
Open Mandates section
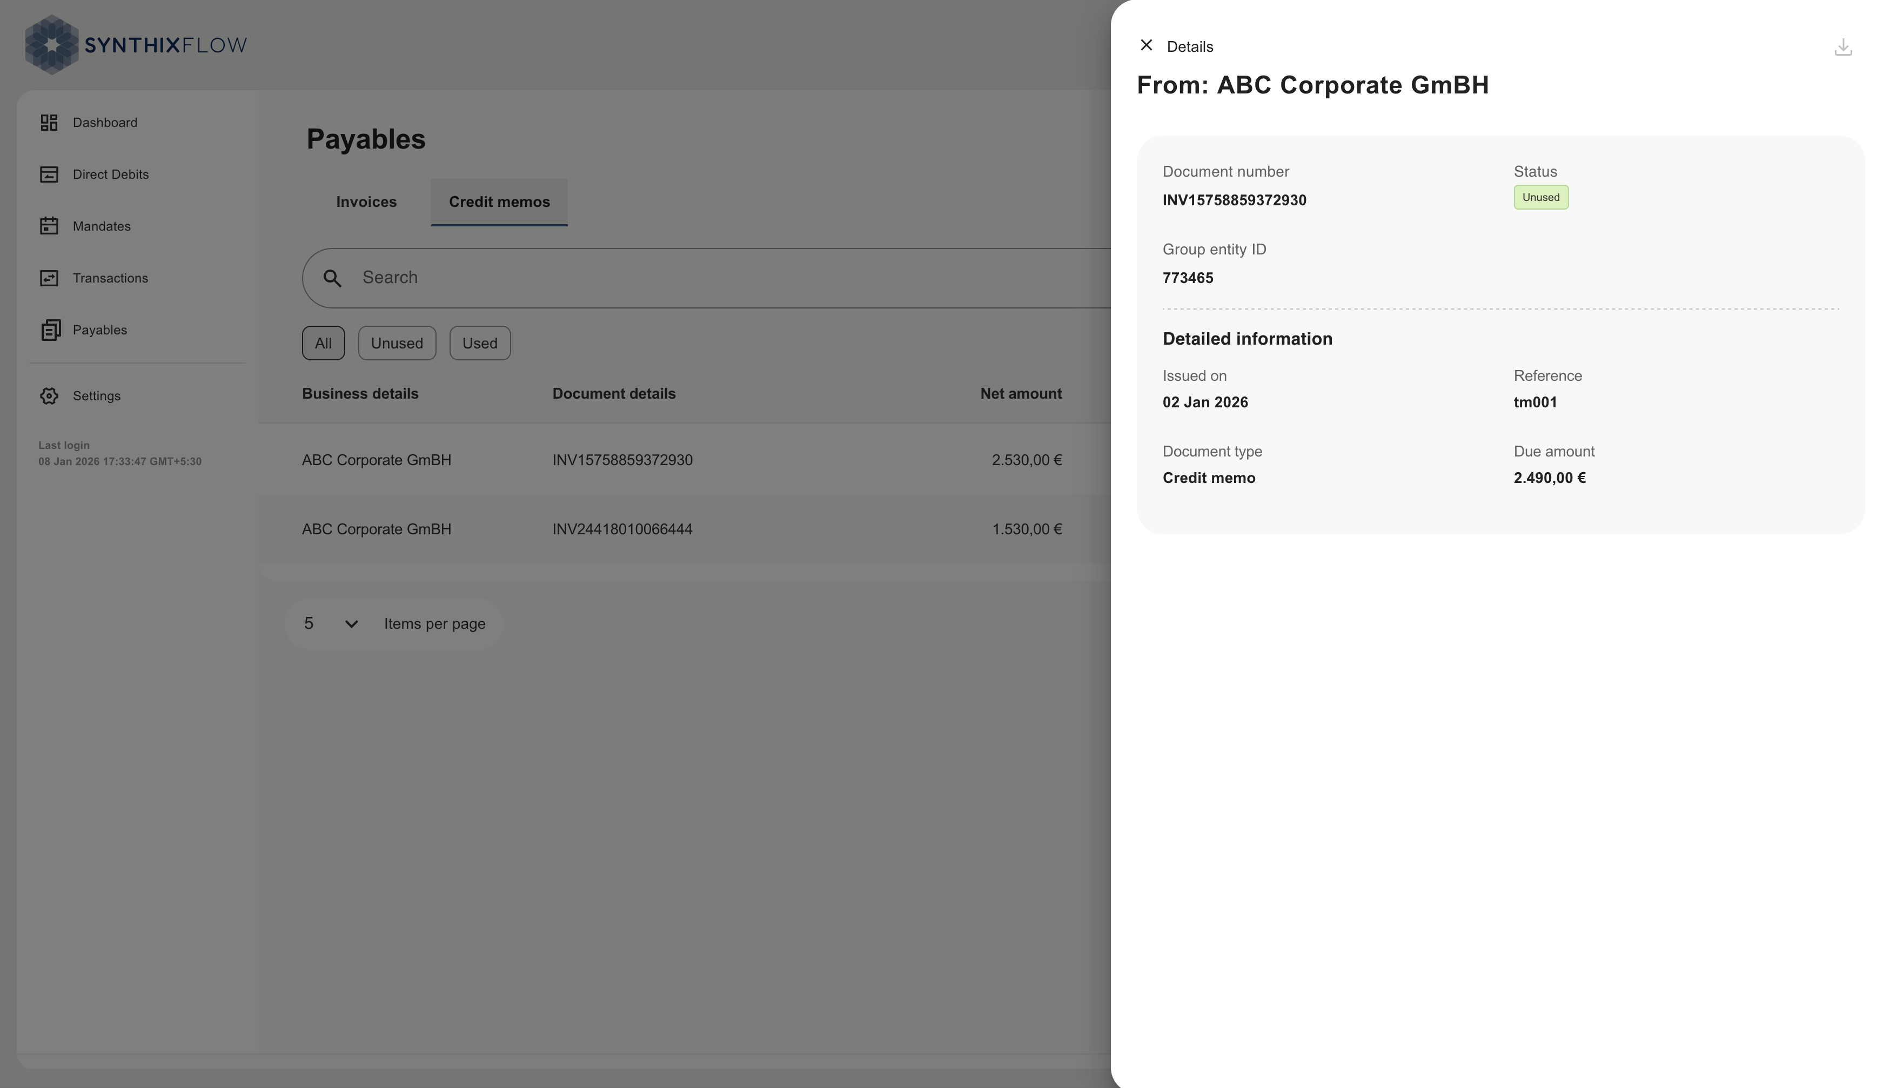[102, 226]
